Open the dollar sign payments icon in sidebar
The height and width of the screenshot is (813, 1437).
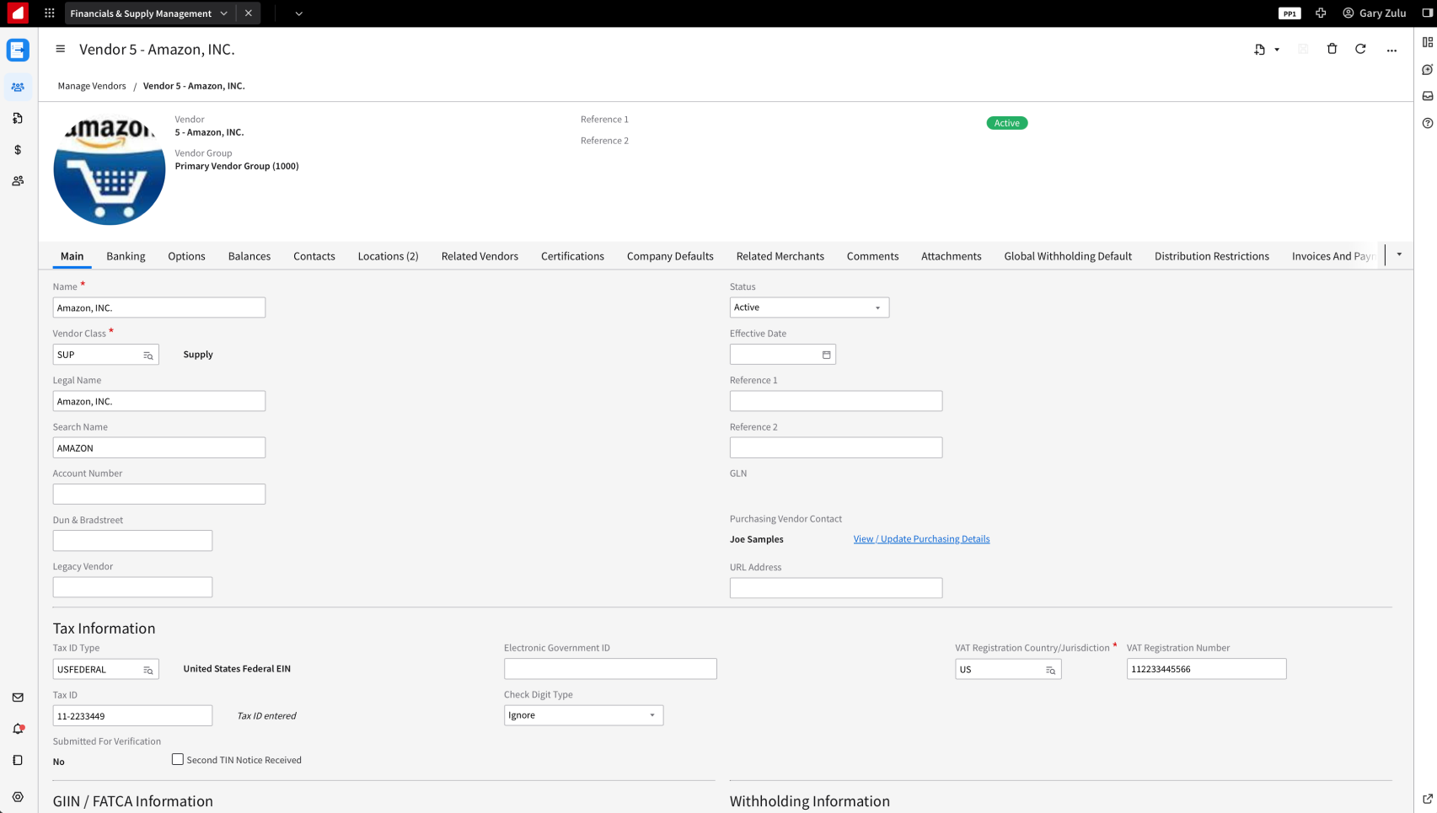click(x=18, y=150)
